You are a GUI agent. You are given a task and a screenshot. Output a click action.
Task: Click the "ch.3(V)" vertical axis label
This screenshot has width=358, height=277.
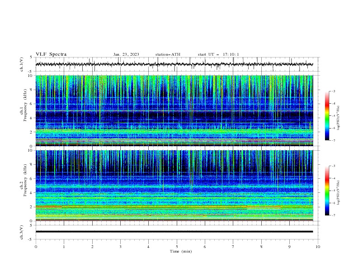[22, 233]
